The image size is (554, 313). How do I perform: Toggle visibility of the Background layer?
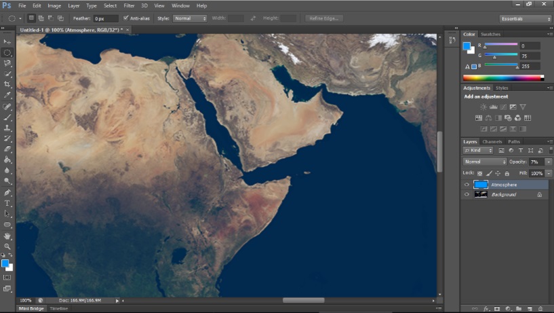coord(467,195)
